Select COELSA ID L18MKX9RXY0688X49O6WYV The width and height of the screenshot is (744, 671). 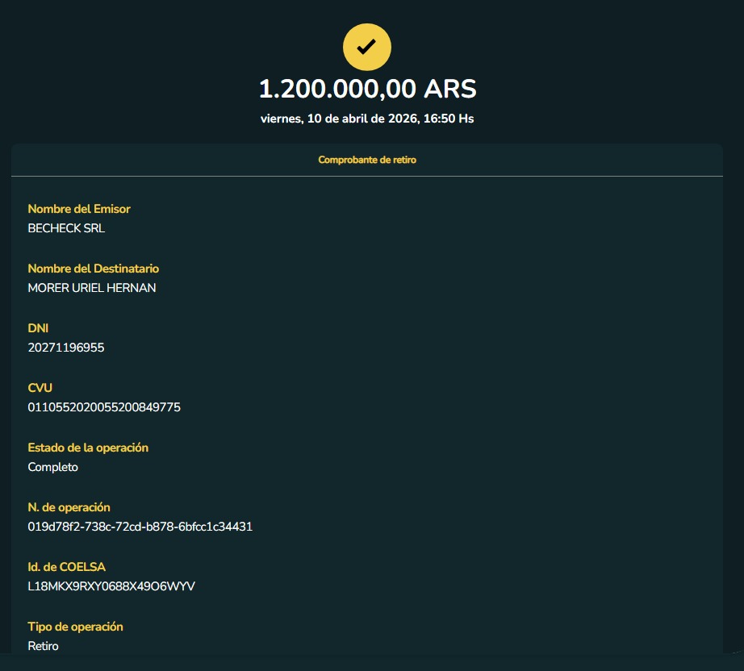click(111, 586)
